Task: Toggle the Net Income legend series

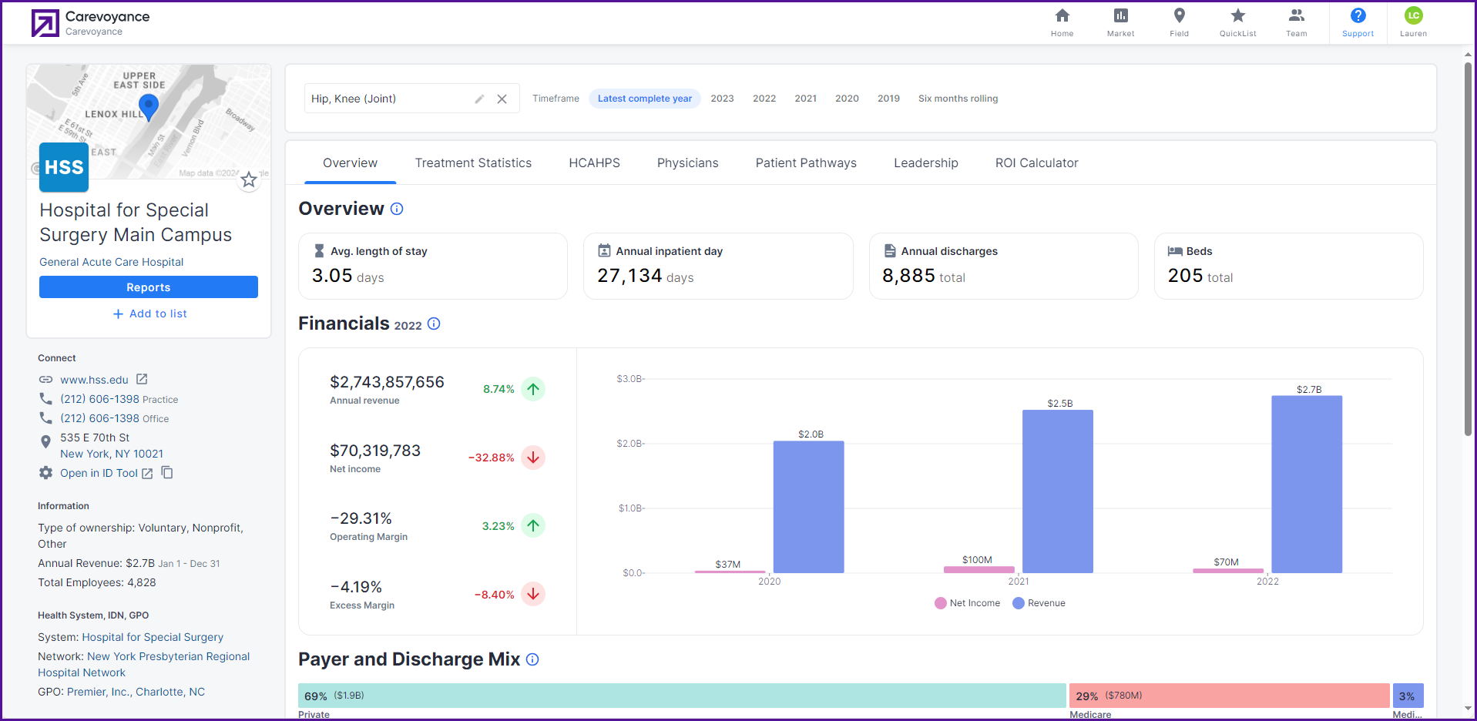Action: click(x=968, y=603)
